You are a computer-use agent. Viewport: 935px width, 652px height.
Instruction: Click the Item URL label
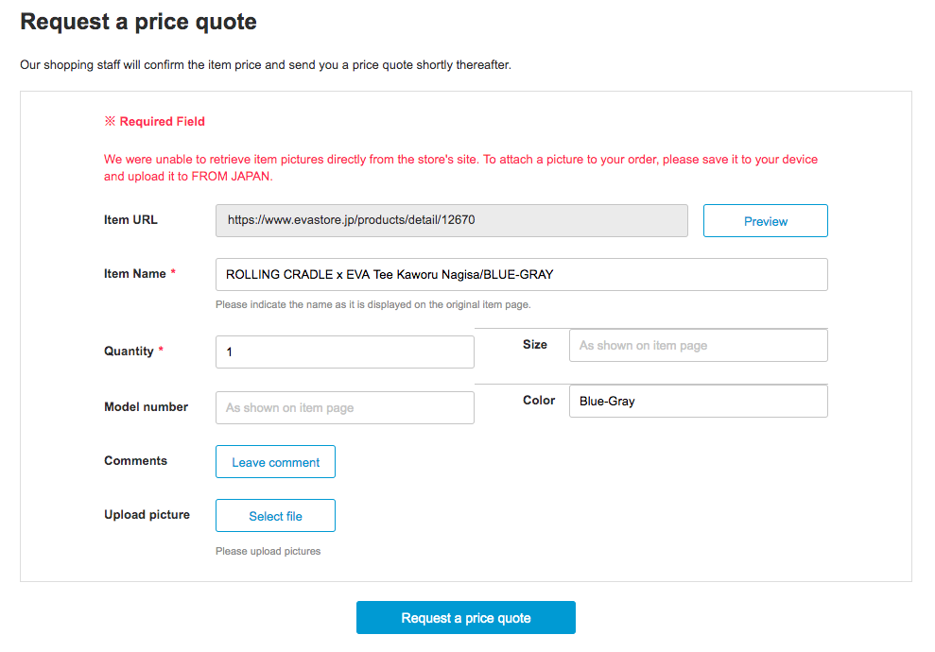tap(130, 219)
